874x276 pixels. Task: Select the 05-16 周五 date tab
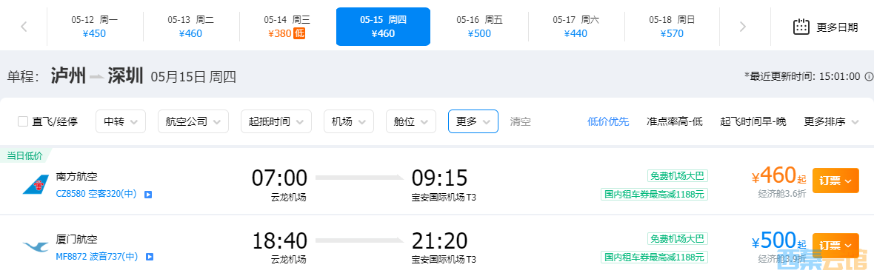coord(479,27)
